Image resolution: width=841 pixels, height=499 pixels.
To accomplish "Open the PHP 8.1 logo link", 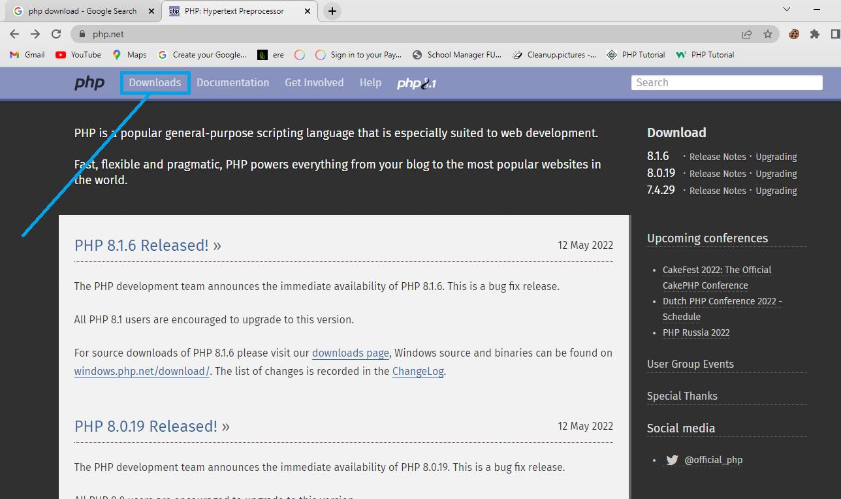I will (416, 83).
